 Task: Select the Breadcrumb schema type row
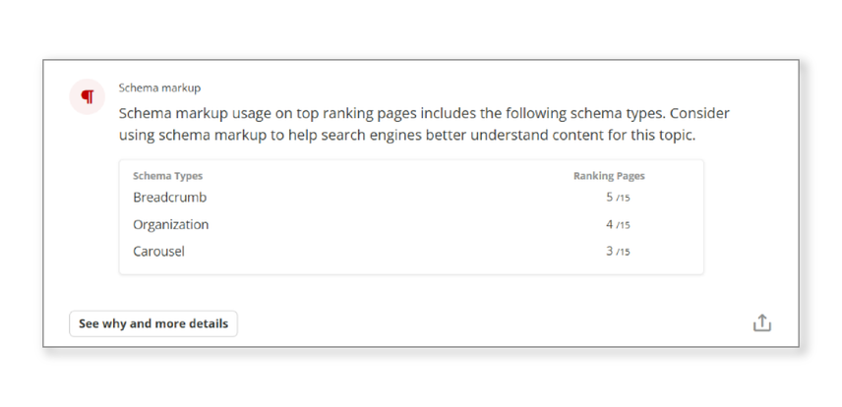tap(170, 198)
